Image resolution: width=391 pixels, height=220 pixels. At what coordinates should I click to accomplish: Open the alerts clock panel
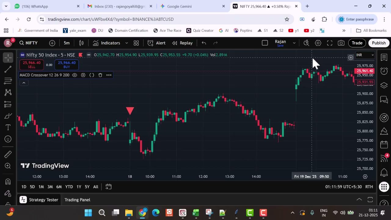pos(384,71)
